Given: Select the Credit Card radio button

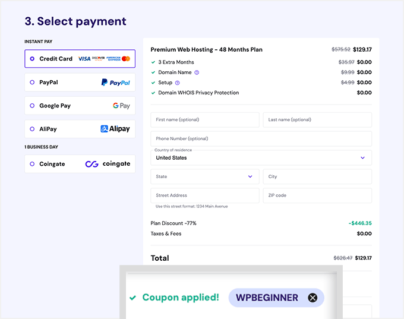Looking at the screenshot, I should [x=32, y=59].
